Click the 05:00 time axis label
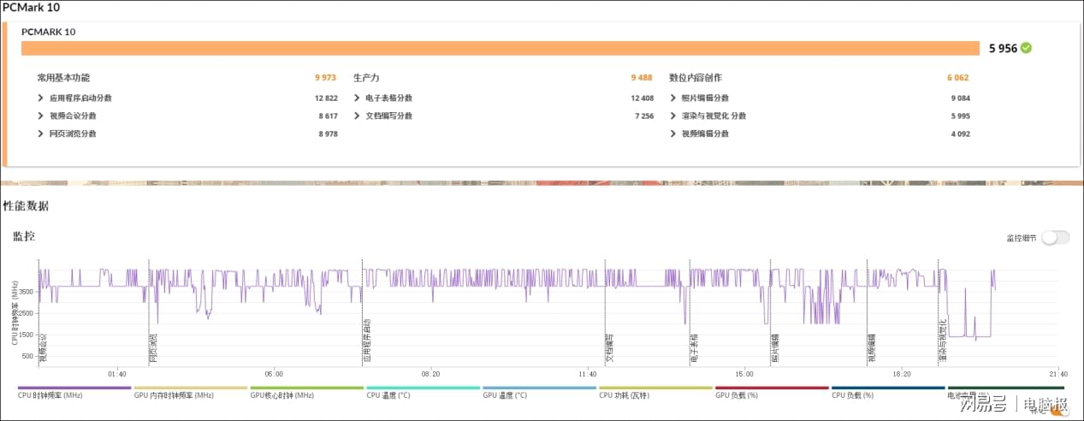Viewport: 1084px width, 421px height. coord(274,374)
